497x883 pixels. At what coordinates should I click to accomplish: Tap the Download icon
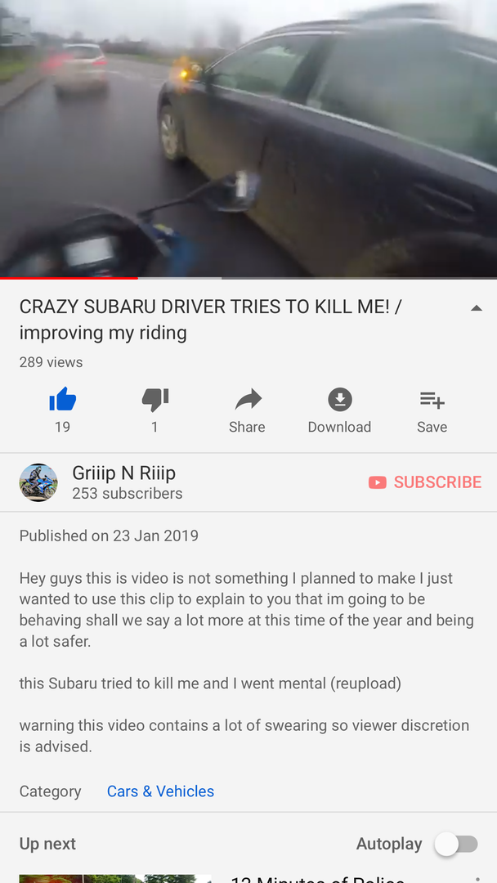pos(340,400)
